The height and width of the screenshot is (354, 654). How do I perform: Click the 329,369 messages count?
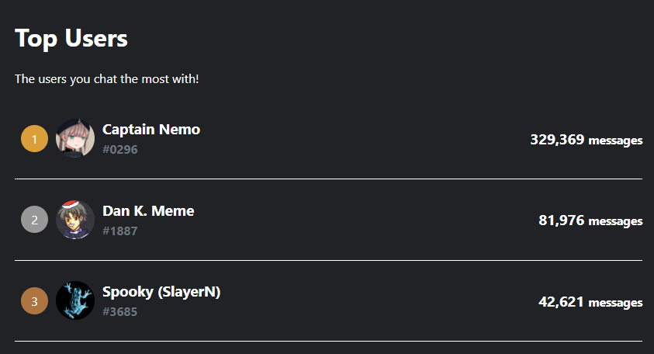coord(587,140)
